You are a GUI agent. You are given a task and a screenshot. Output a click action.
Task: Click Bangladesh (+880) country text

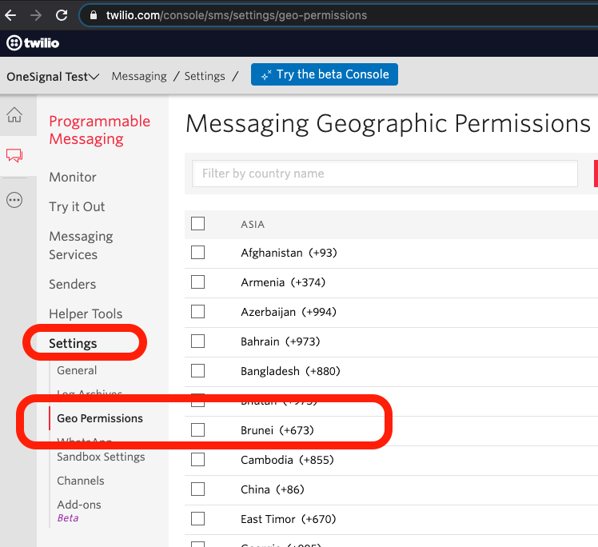coord(290,371)
